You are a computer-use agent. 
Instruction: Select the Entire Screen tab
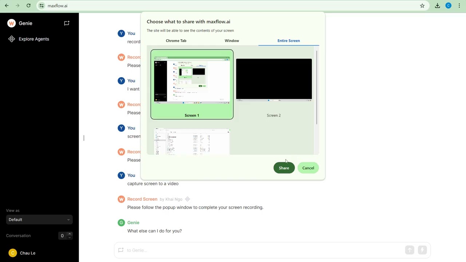click(289, 41)
